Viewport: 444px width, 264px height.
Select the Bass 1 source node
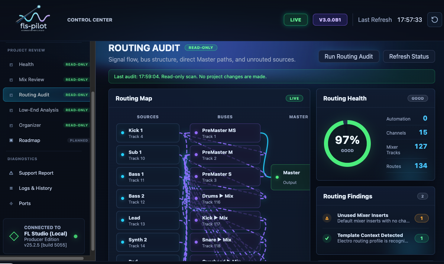[x=148, y=176]
